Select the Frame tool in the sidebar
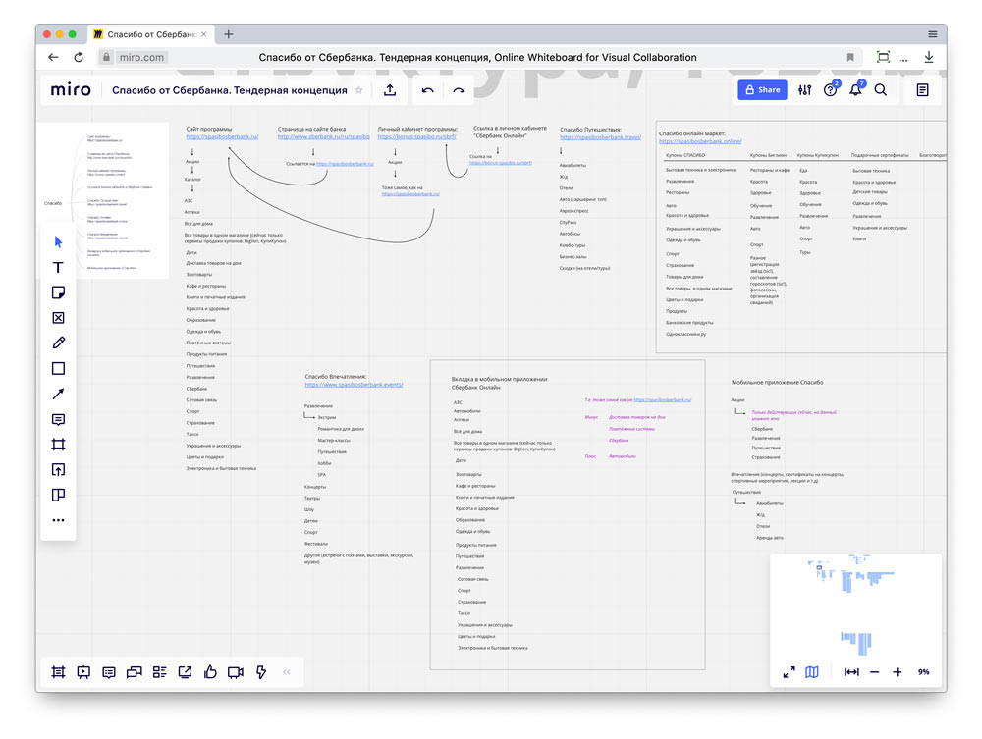This screenshot has height=739, width=982. pyautogui.click(x=58, y=444)
